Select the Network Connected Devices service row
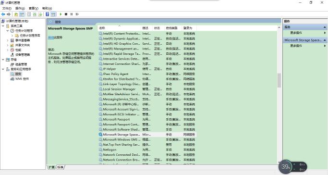328x175 pixels. 147,155
